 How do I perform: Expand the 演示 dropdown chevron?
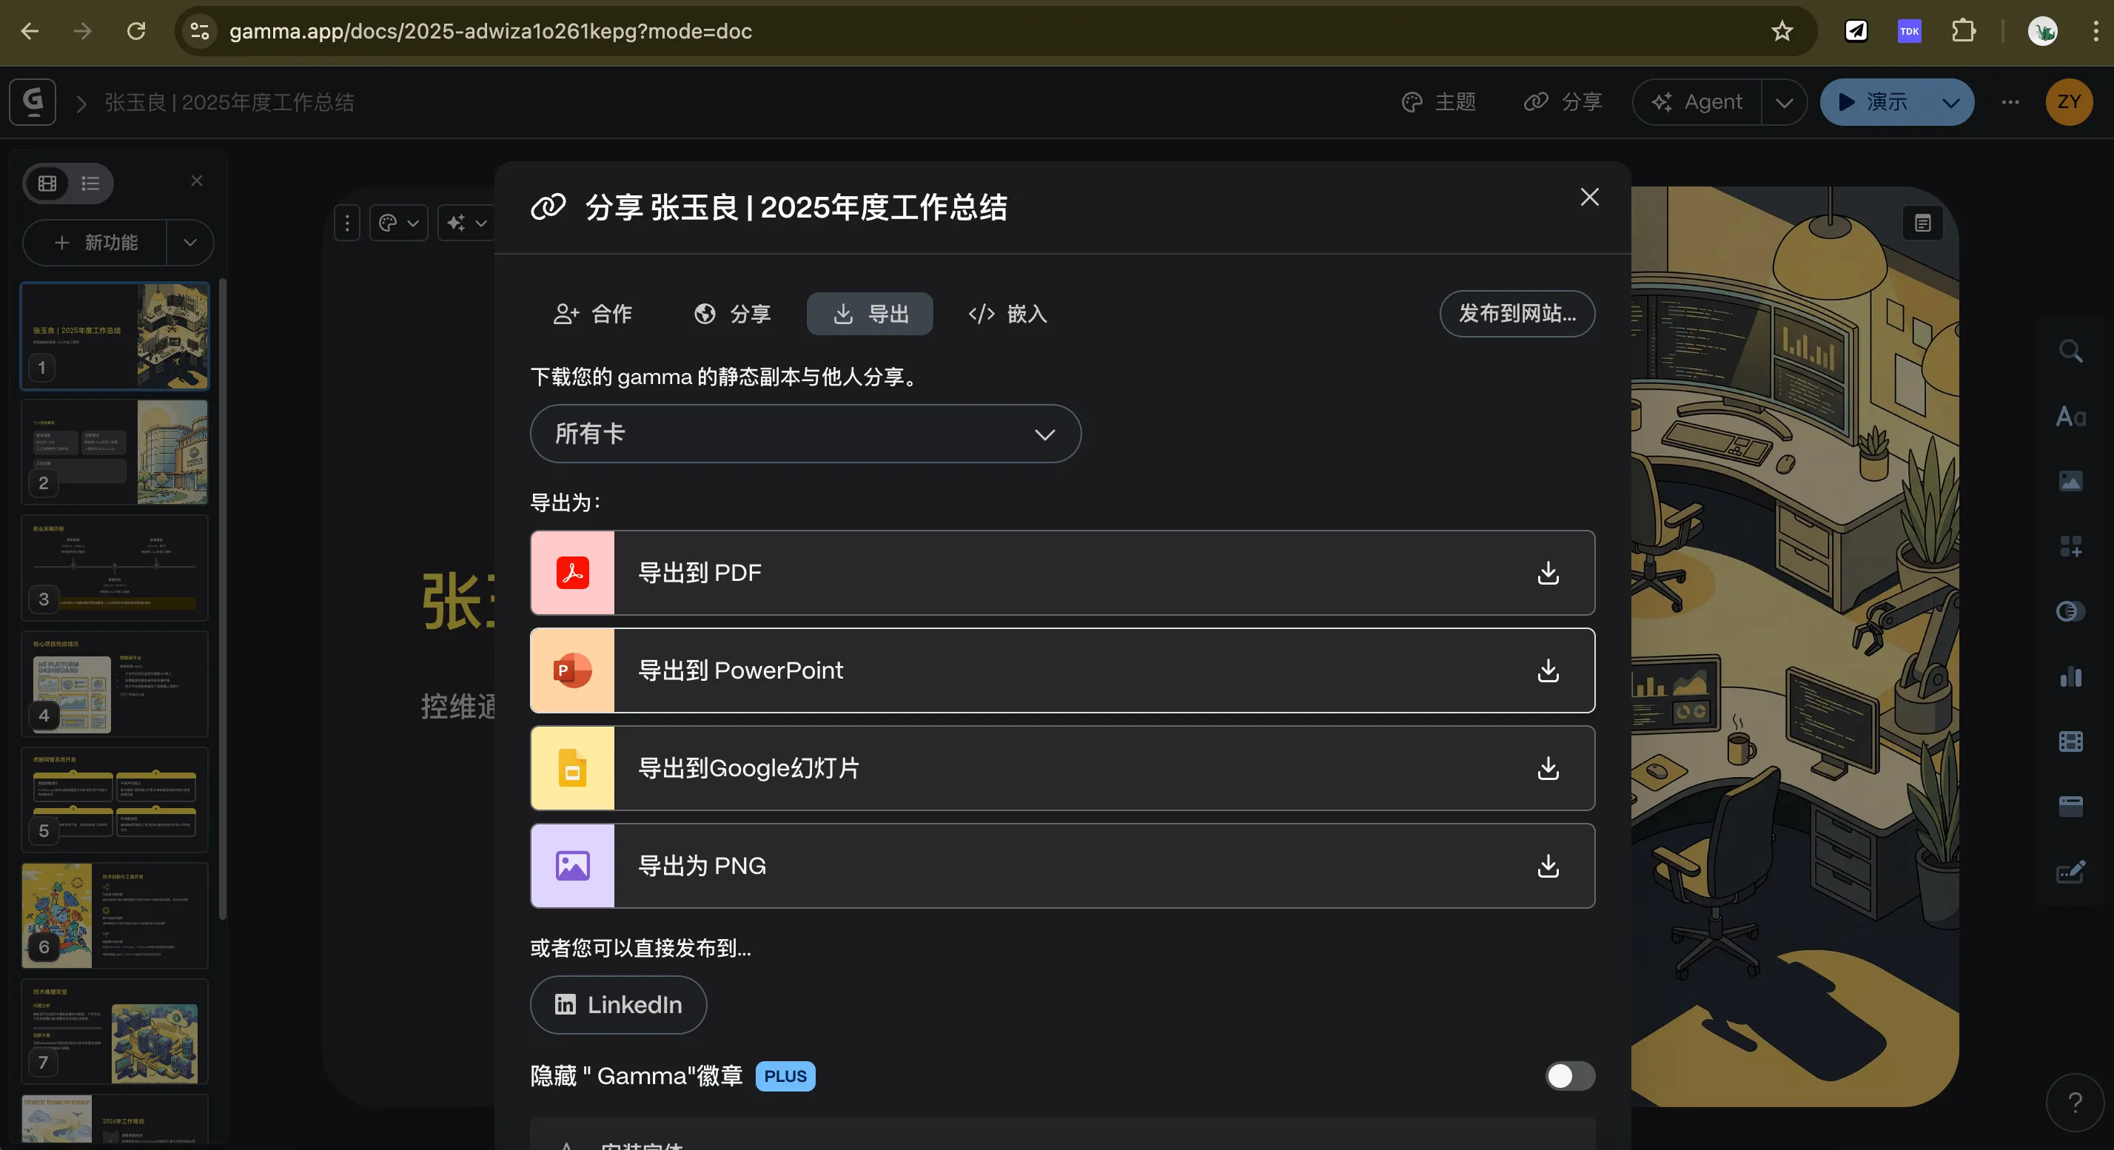click(1950, 103)
